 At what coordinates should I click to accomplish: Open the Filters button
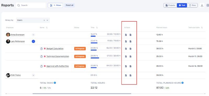(x=55, y=5)
